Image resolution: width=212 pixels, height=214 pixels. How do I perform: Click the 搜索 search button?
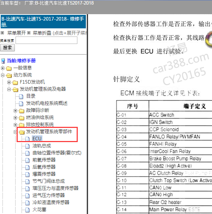tap(7, 48)
